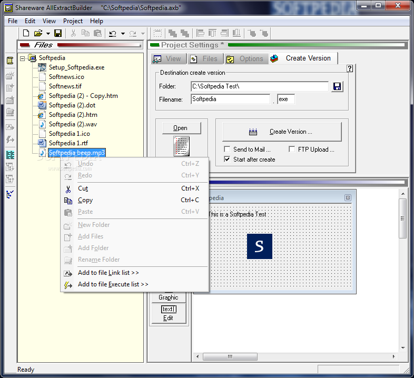The height and width of the screenshot is (378, 414).
Task: Choose Copy from the context menu
Action: pos(135,200)
